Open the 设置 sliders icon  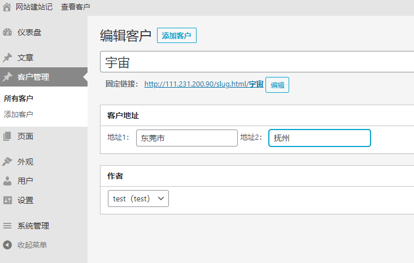point(7,200)
